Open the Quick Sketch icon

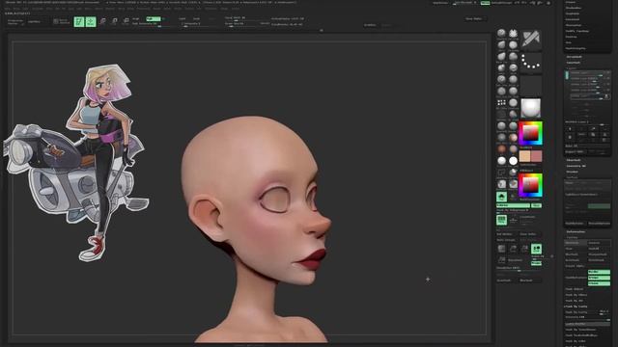pyautogui.click(x=61, y=21)
